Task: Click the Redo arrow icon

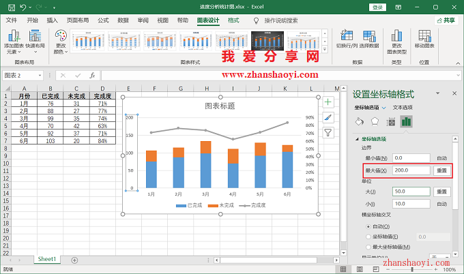Action: coord(39,7)
